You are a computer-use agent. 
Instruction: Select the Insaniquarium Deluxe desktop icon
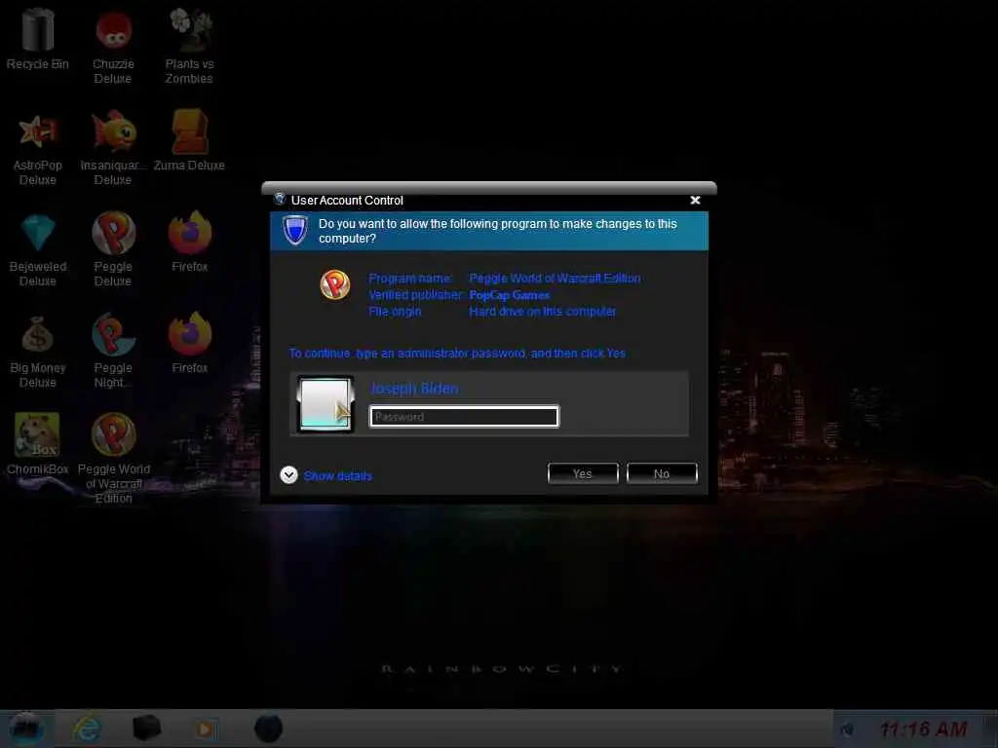[x=113, y=148]
